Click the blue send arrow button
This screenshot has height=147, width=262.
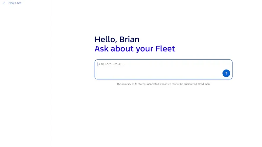point(226,73)
